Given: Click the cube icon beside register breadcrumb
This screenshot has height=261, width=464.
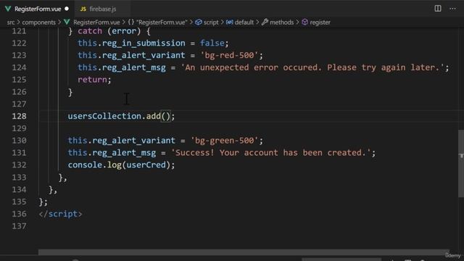Looking at the screenshot, I should 304,22.
